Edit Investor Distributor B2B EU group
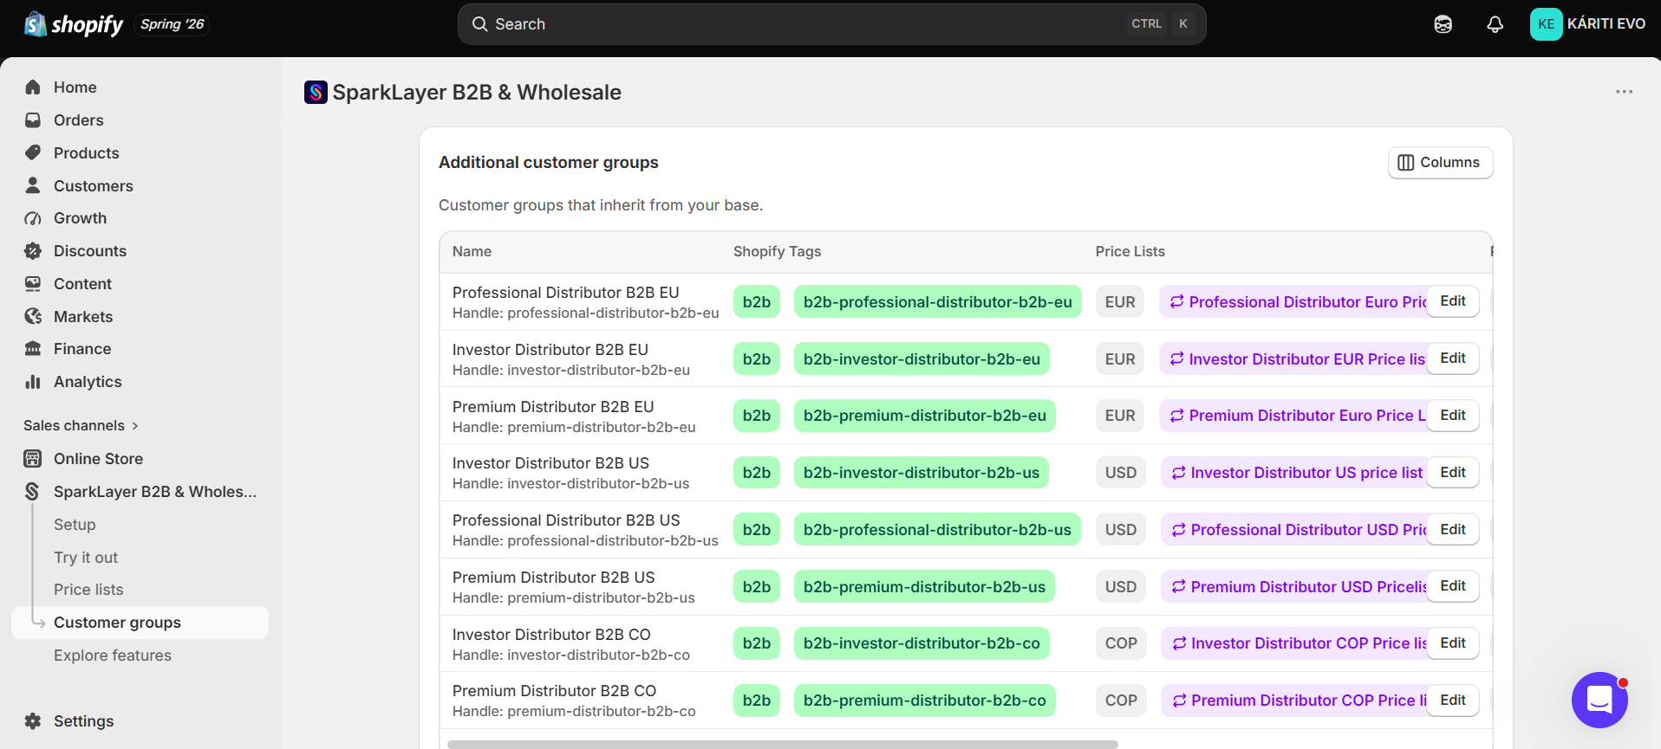Image resolution: width=1661 pixels, height=749 pixels. click(x=1453, y=358)
